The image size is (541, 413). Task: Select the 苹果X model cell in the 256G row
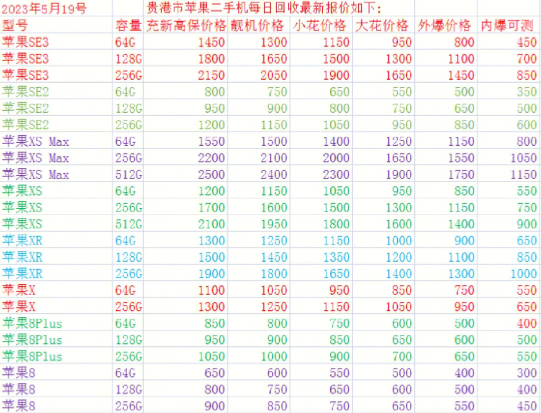pyautogui.click(x=19, y=307)
